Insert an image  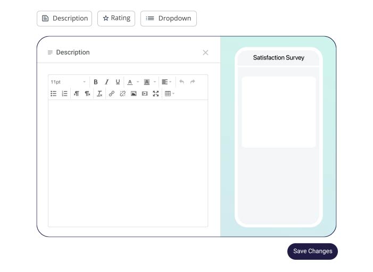click(134, 93)
